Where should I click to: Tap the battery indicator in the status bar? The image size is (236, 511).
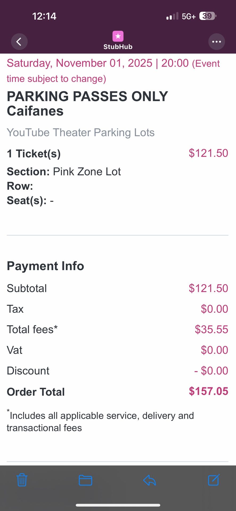207,16
